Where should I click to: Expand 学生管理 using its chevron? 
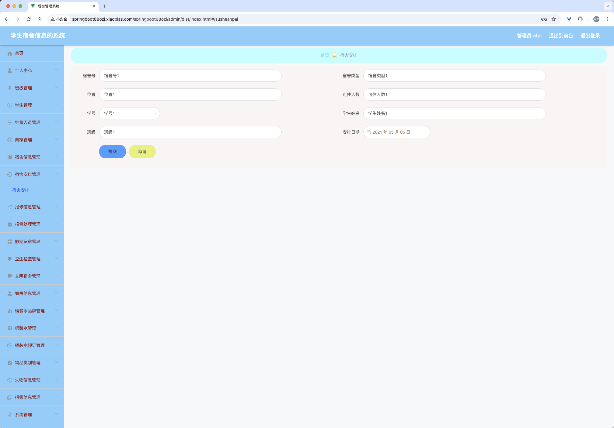tap(57, 105)
